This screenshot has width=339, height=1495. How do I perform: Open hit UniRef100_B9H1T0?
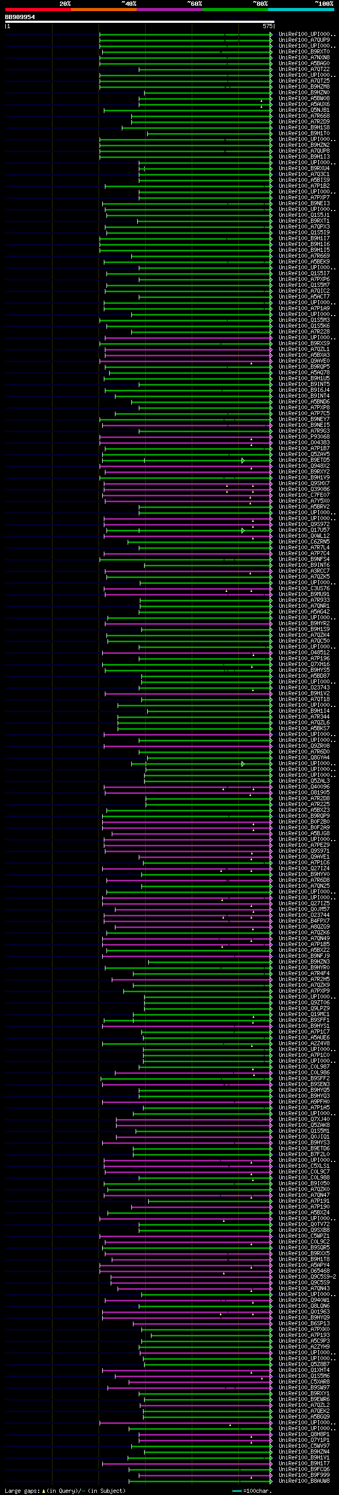(304, 133)
